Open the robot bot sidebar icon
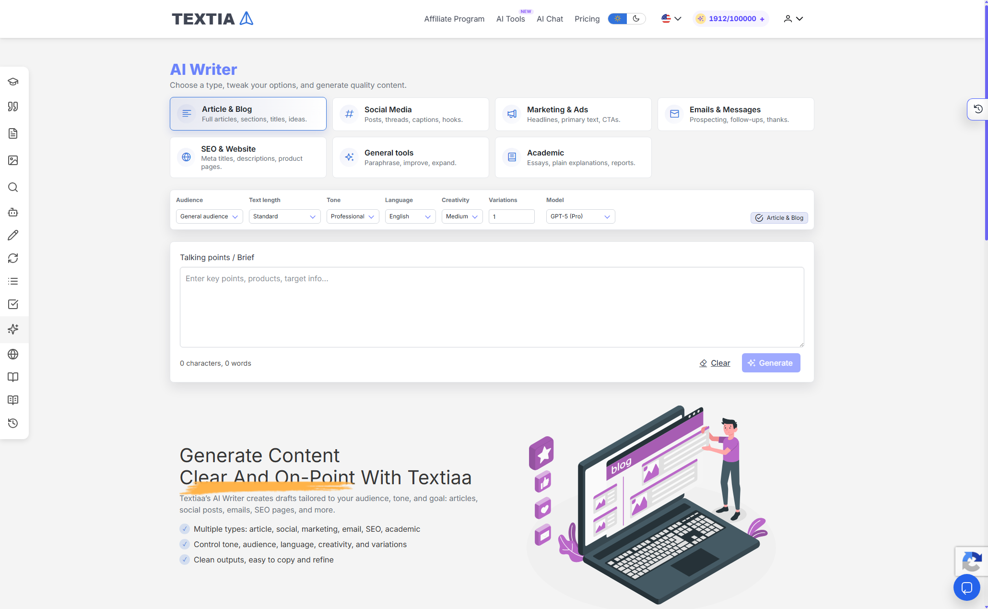The image size is (988, 609). 13,212
